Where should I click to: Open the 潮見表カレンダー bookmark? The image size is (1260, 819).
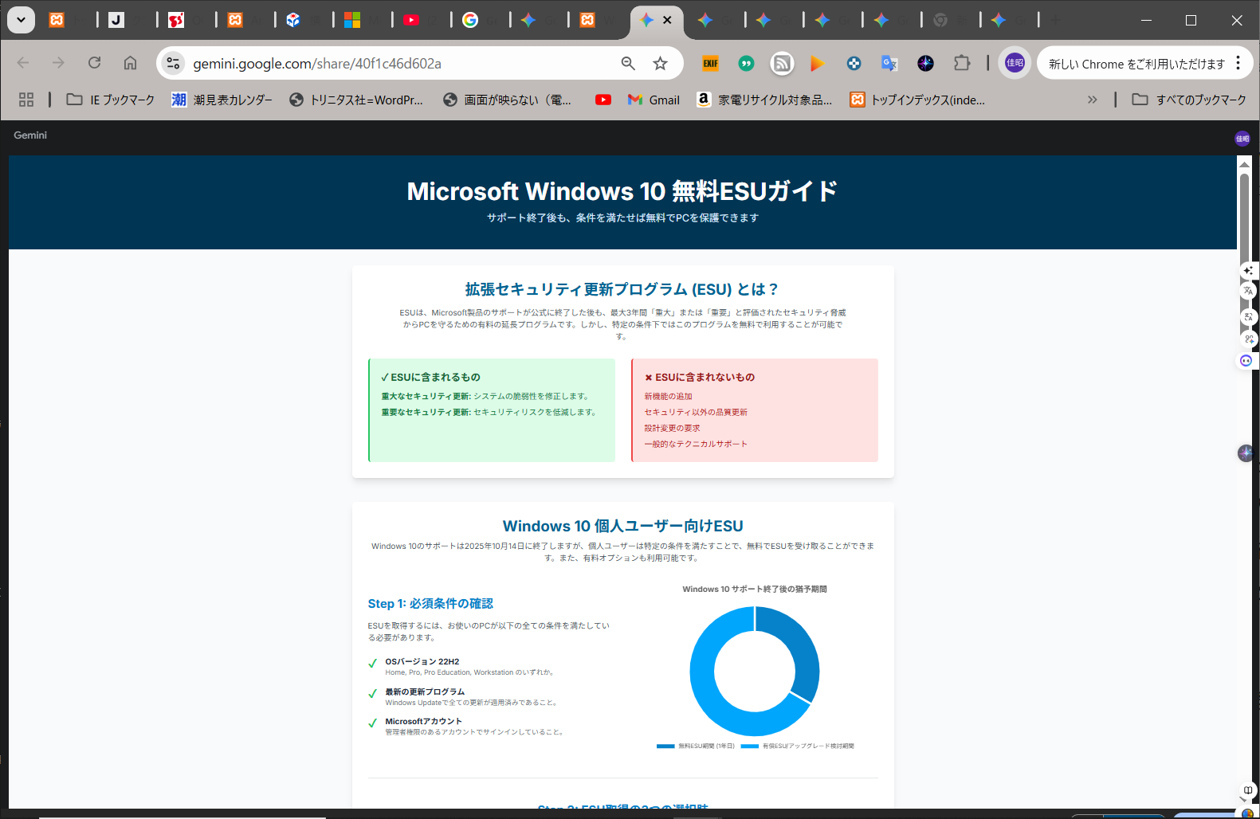point(222,100)
